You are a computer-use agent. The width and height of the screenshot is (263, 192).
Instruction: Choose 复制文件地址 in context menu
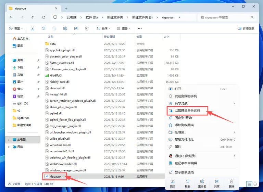click(202, 139)
